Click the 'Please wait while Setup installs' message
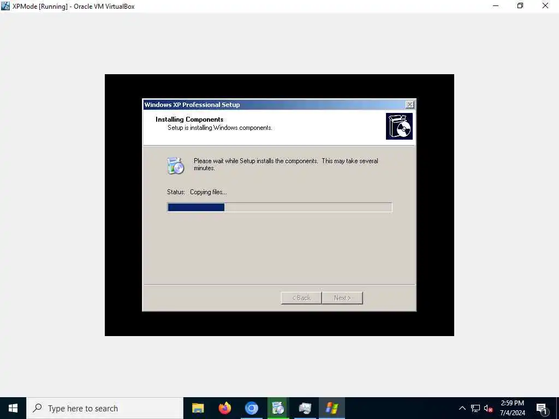 point(286,164)
